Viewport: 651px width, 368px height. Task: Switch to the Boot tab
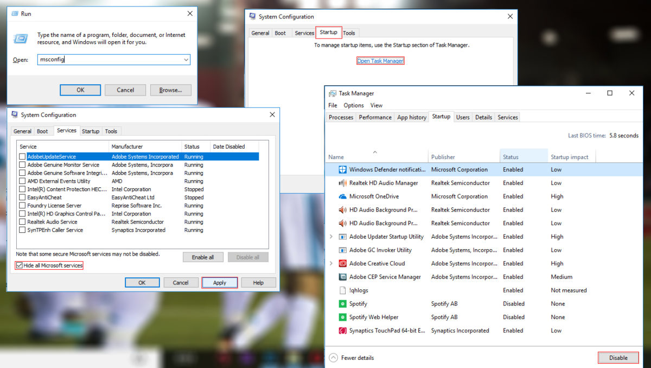click(43, 131)
